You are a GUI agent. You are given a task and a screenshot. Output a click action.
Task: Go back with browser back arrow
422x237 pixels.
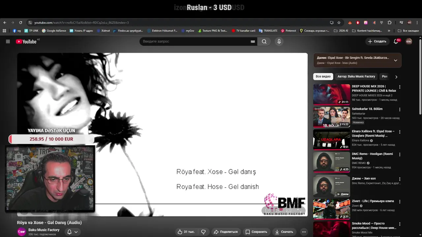(x=5, y=22)
